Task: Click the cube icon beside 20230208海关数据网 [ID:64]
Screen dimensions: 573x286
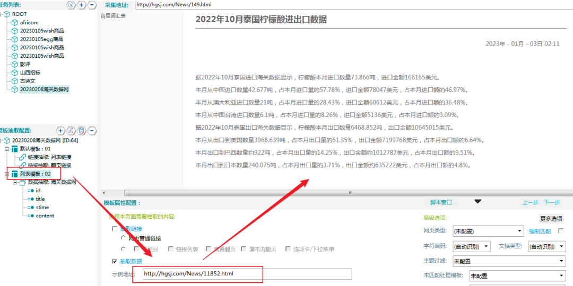Action: [6, 140]
